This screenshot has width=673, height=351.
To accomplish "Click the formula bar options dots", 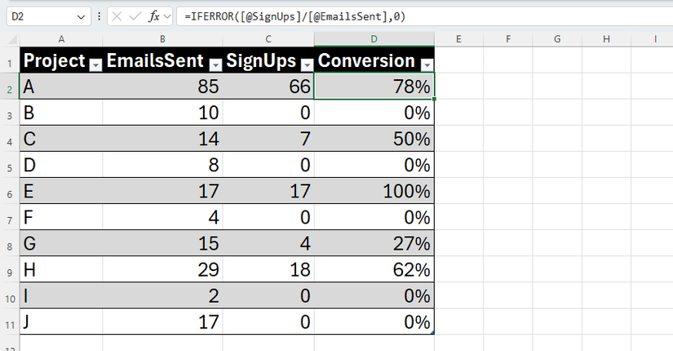I will (100, 16).
